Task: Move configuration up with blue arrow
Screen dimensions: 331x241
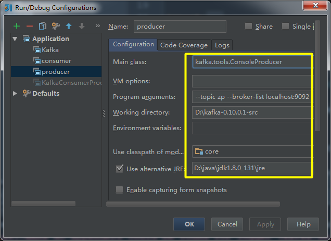Action: click(69, 26)
